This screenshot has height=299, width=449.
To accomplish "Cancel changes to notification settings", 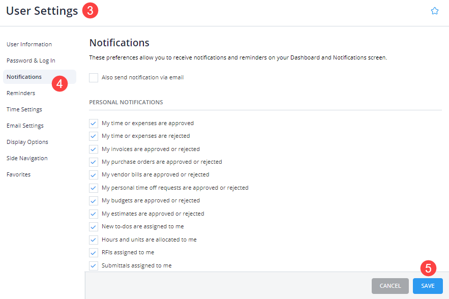I will 390,286.
